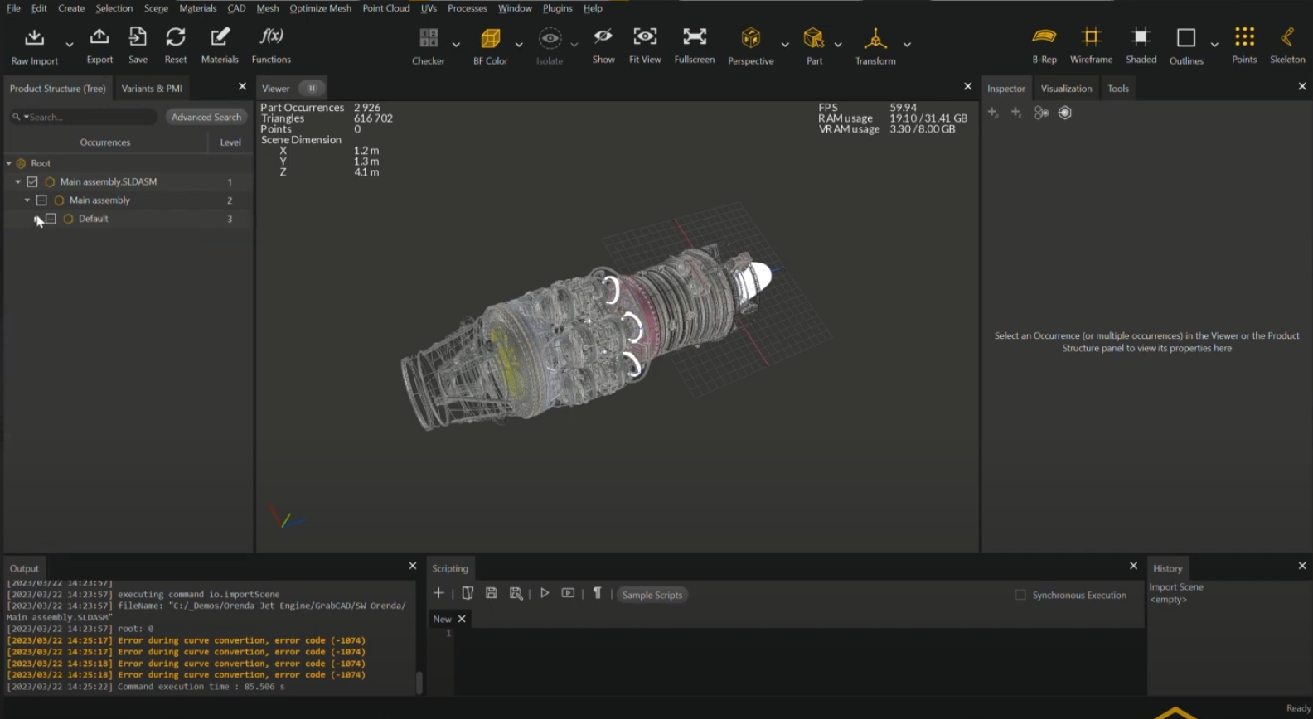Pause the Viewer rendering toggle

click(x=312, y=89)
